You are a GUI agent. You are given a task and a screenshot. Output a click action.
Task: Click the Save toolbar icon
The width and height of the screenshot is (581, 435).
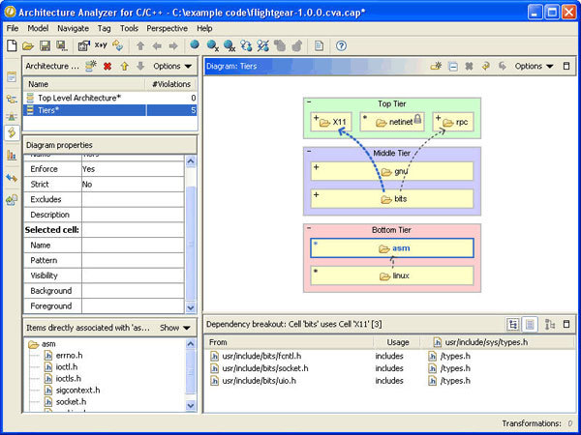point(45,45)
